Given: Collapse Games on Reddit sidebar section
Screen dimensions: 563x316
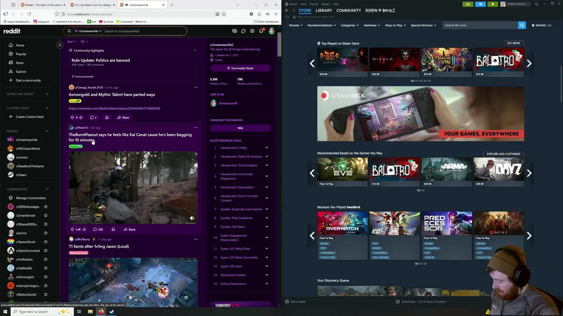Looking at the screenshot, I should (x=47, y=94).
